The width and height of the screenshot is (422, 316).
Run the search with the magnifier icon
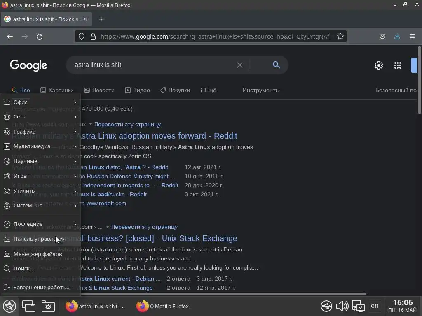(x=276, y=65)
